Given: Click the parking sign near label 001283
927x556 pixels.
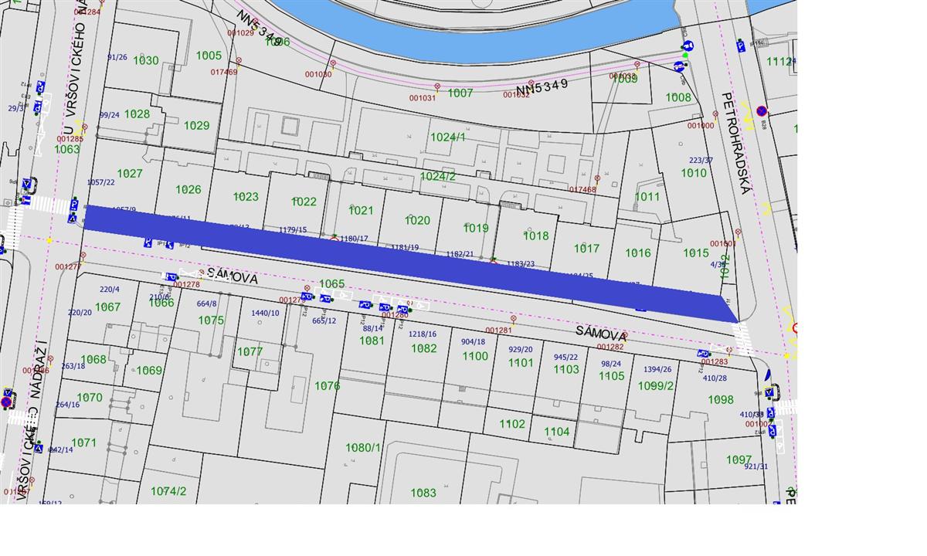Looking at the screenshot, I should [x=703, y=354].
